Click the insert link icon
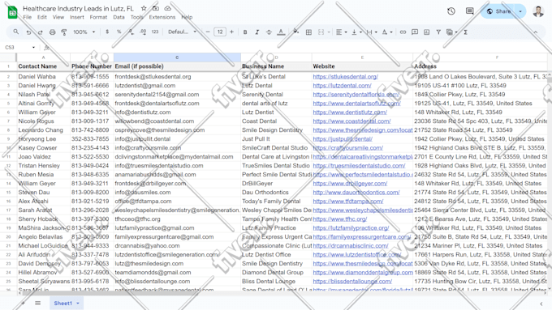Viewport: 552px width, 310px height. [403, 32]
